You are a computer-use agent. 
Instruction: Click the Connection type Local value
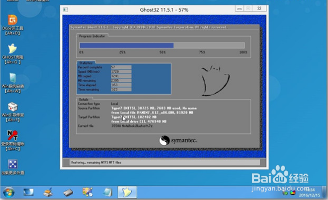pyautogui.click(x=114, y=104)
